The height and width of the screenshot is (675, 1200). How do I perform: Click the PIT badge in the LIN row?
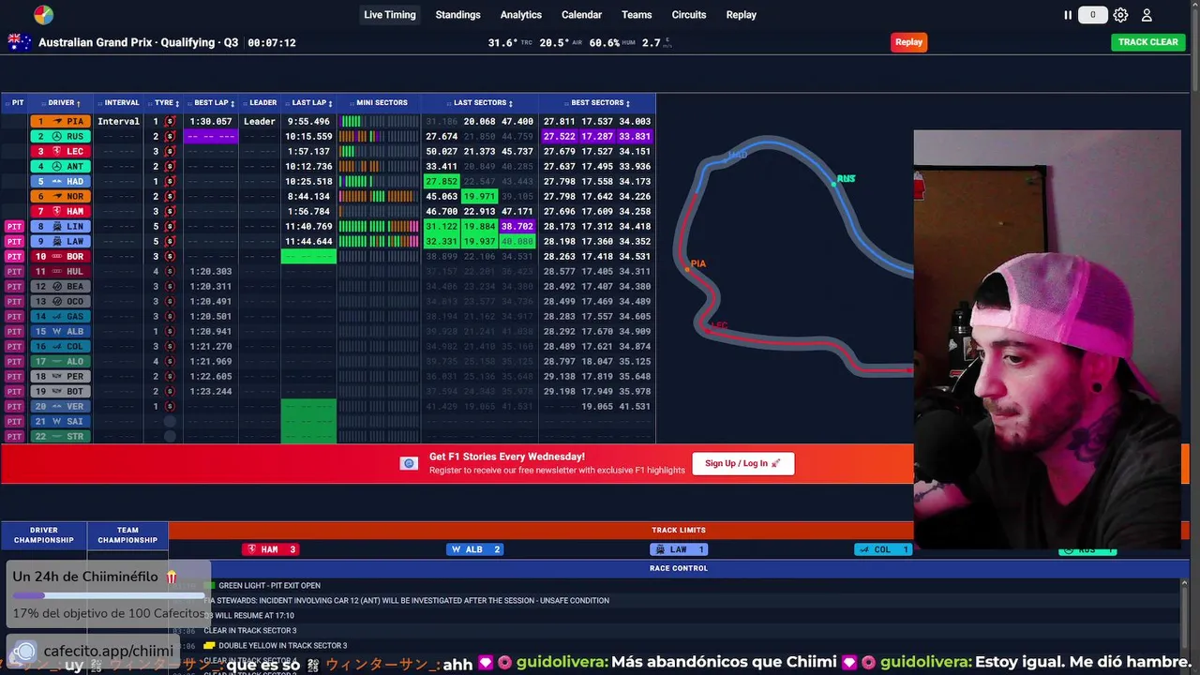[14, 227]
